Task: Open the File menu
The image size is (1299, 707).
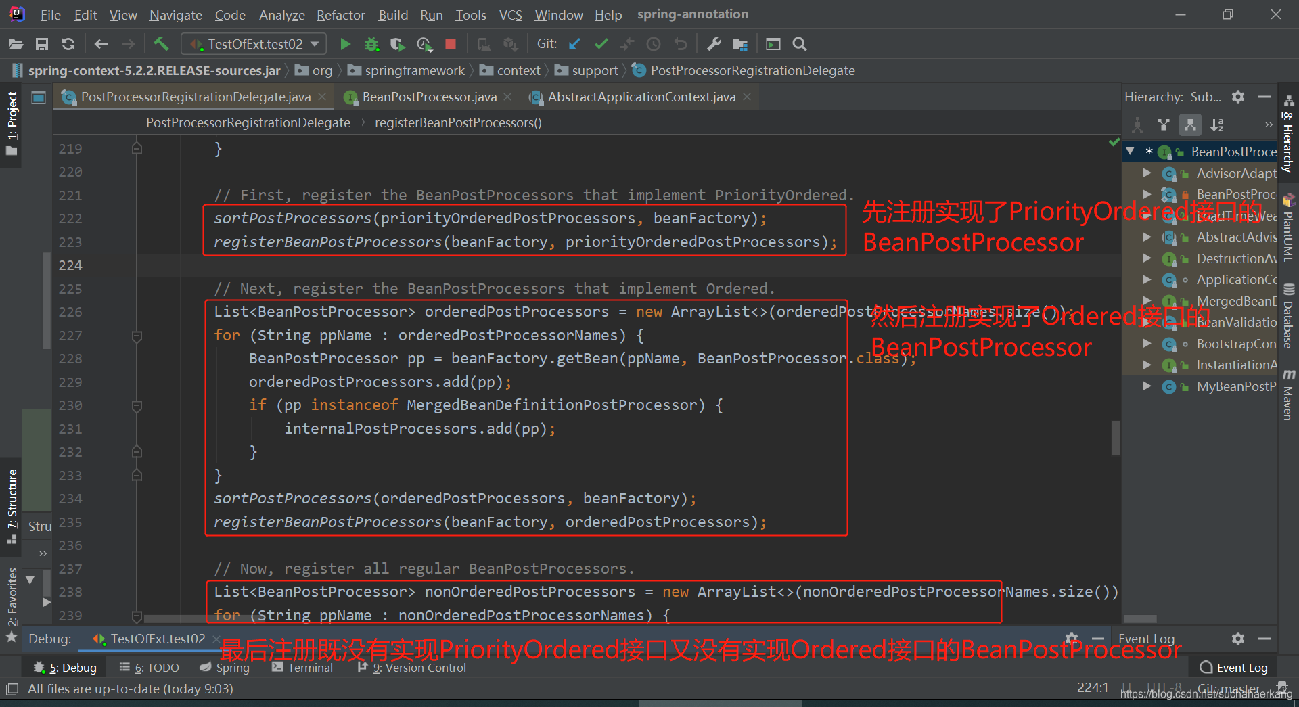Action: [51, 14]
